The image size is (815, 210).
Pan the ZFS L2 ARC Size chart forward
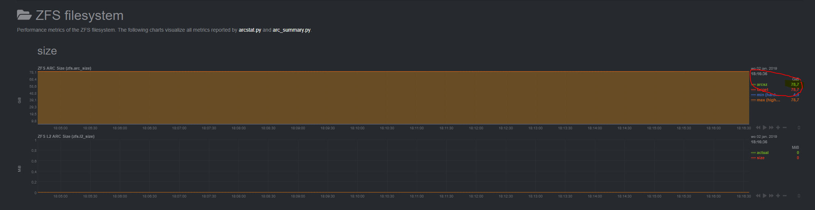pyautogui.click(x=771, y=196)
